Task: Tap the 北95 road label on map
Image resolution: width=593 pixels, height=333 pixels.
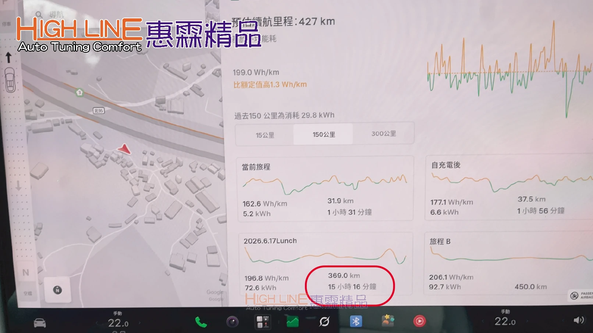Action: click(x=99, y=111)
